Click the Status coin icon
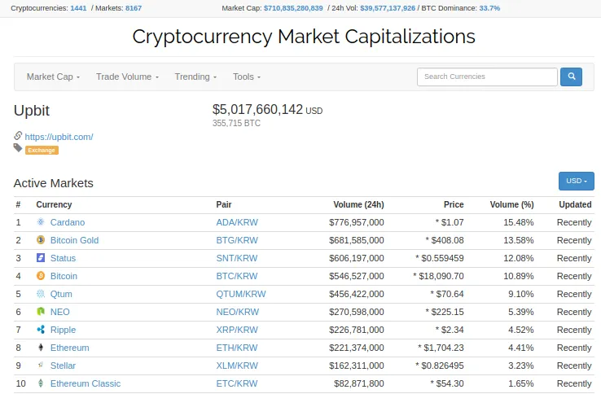This screenshot has height=394, width=601. (x=41, y=257)
